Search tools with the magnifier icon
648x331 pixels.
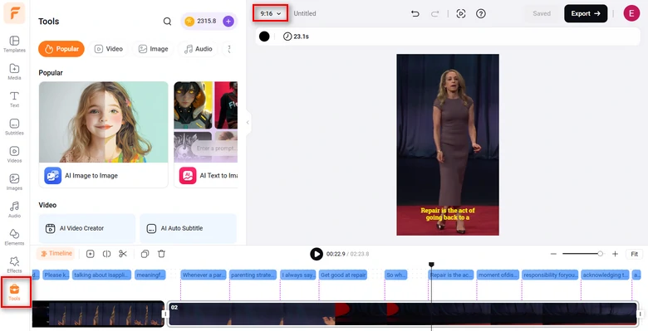click(167, 21)
